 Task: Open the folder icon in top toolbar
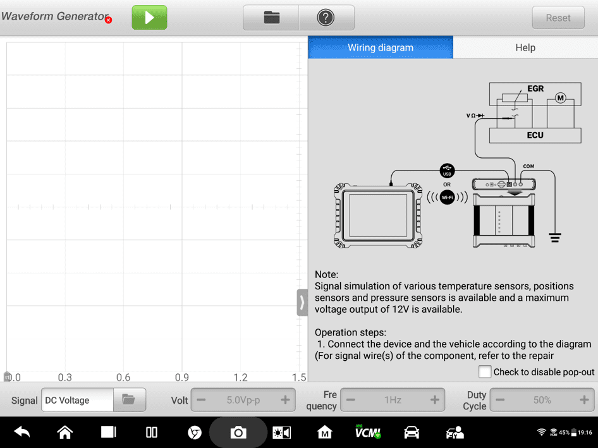tap(271, 18)
